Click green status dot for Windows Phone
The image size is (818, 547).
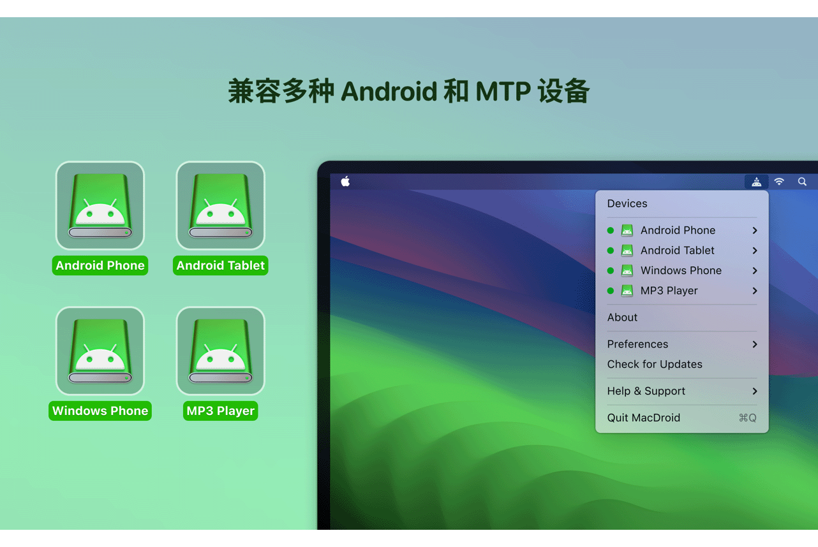point(611,270)
